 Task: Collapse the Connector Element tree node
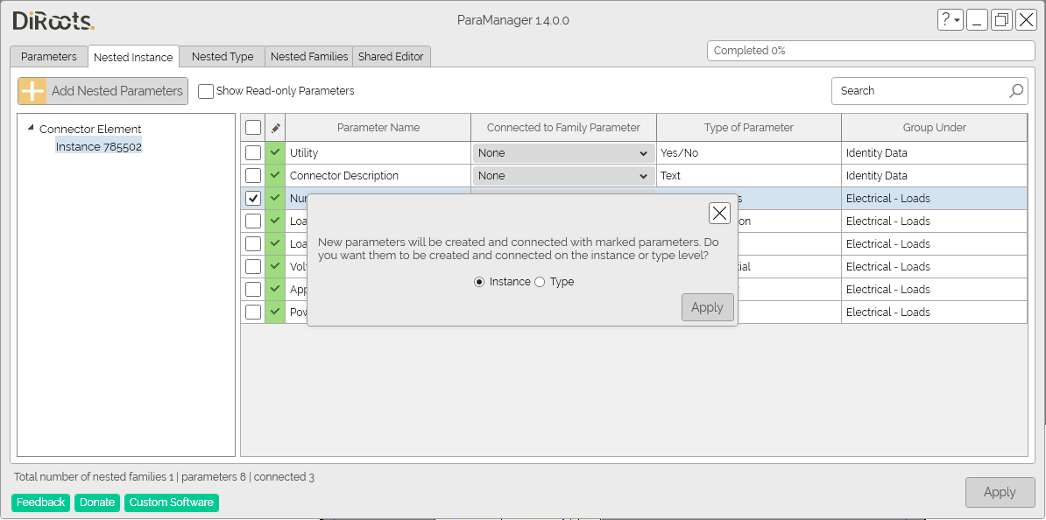click(32, 129)
